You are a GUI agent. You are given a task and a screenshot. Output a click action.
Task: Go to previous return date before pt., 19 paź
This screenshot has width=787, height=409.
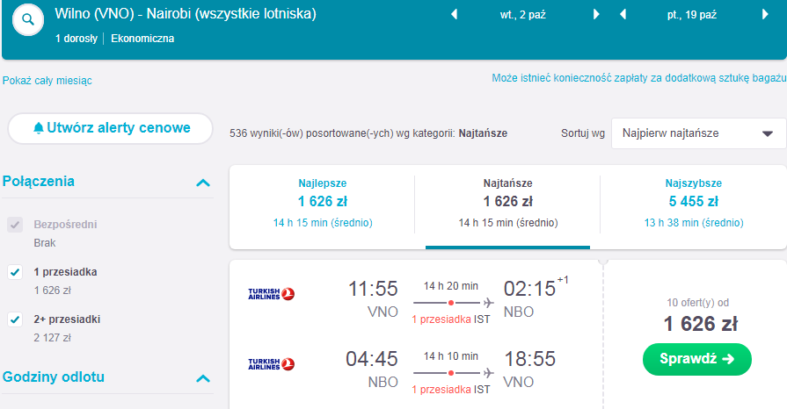[x=623, y=15]
